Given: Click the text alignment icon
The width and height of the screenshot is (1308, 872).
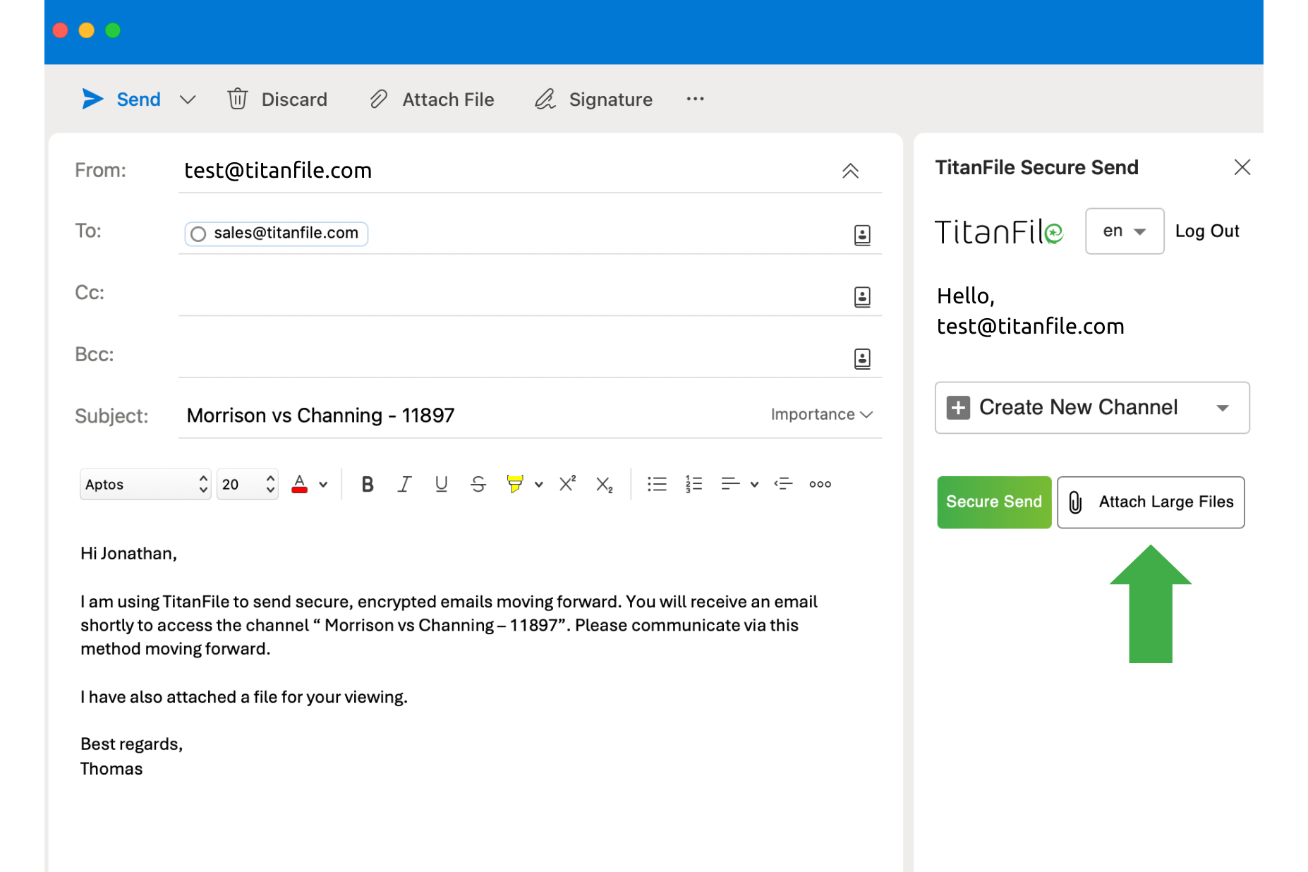Looking at the screenshot, I should (x=730, y=484).
